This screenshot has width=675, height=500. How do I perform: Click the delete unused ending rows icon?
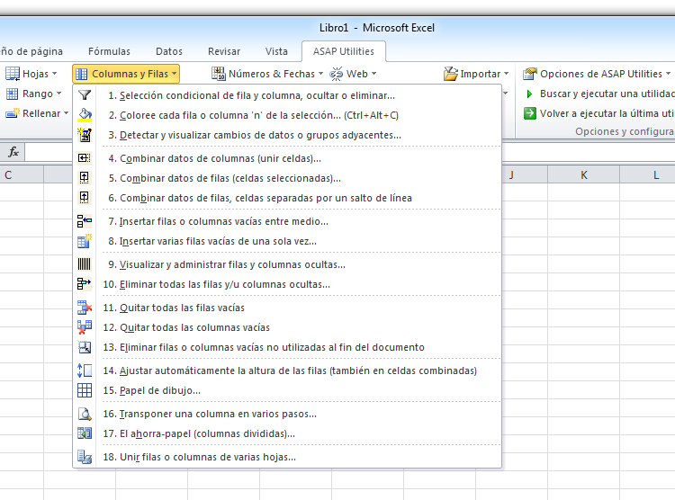(x=85, y=347)
